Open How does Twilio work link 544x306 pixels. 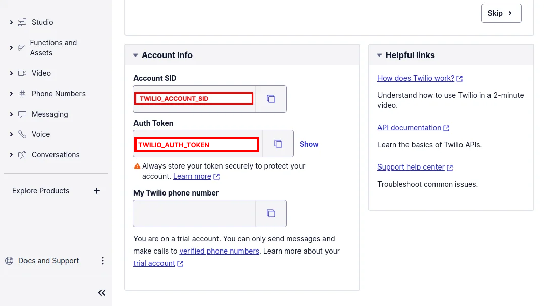point(416,78)
